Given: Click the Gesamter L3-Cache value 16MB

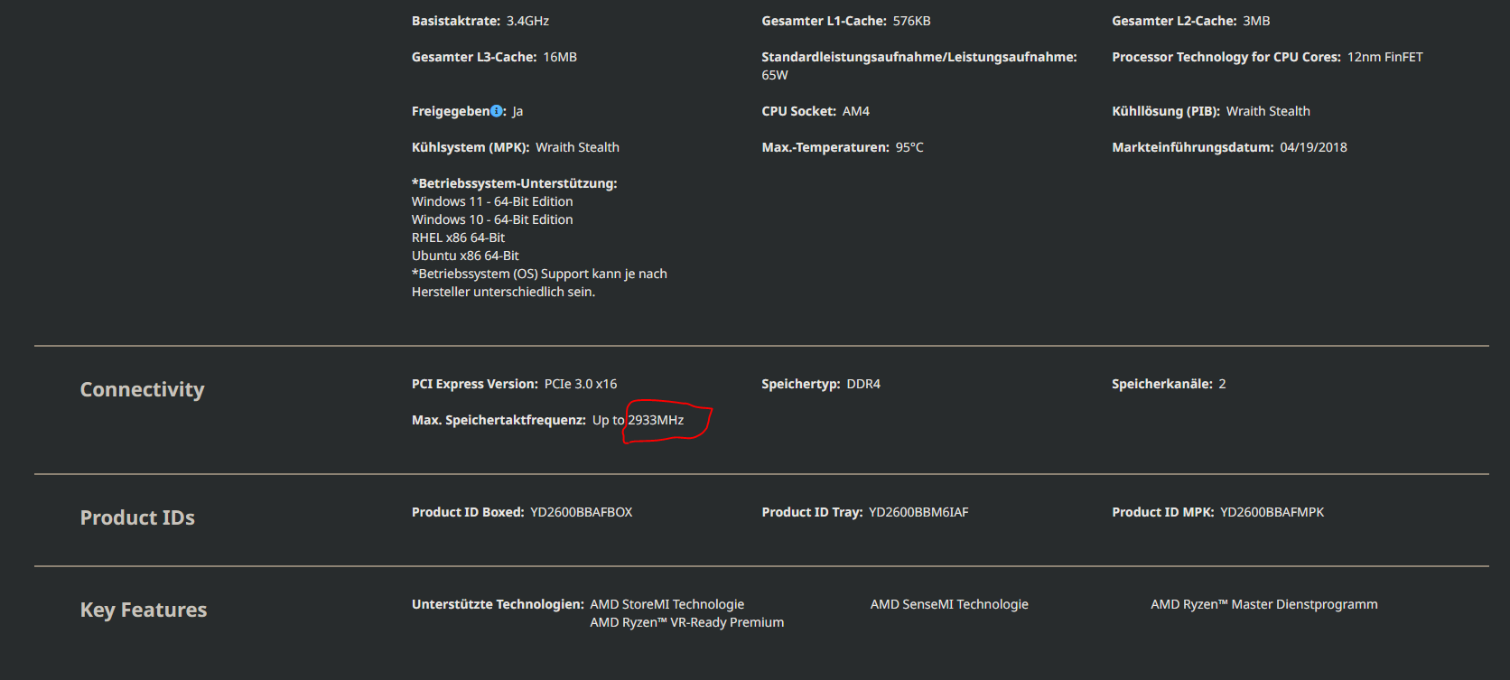Looking at the screenshot, I should click(560, 57).
